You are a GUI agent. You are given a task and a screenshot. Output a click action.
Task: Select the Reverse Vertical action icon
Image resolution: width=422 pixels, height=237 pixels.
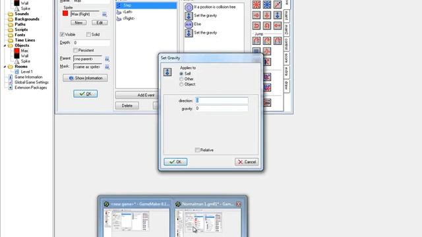(266, 26)
